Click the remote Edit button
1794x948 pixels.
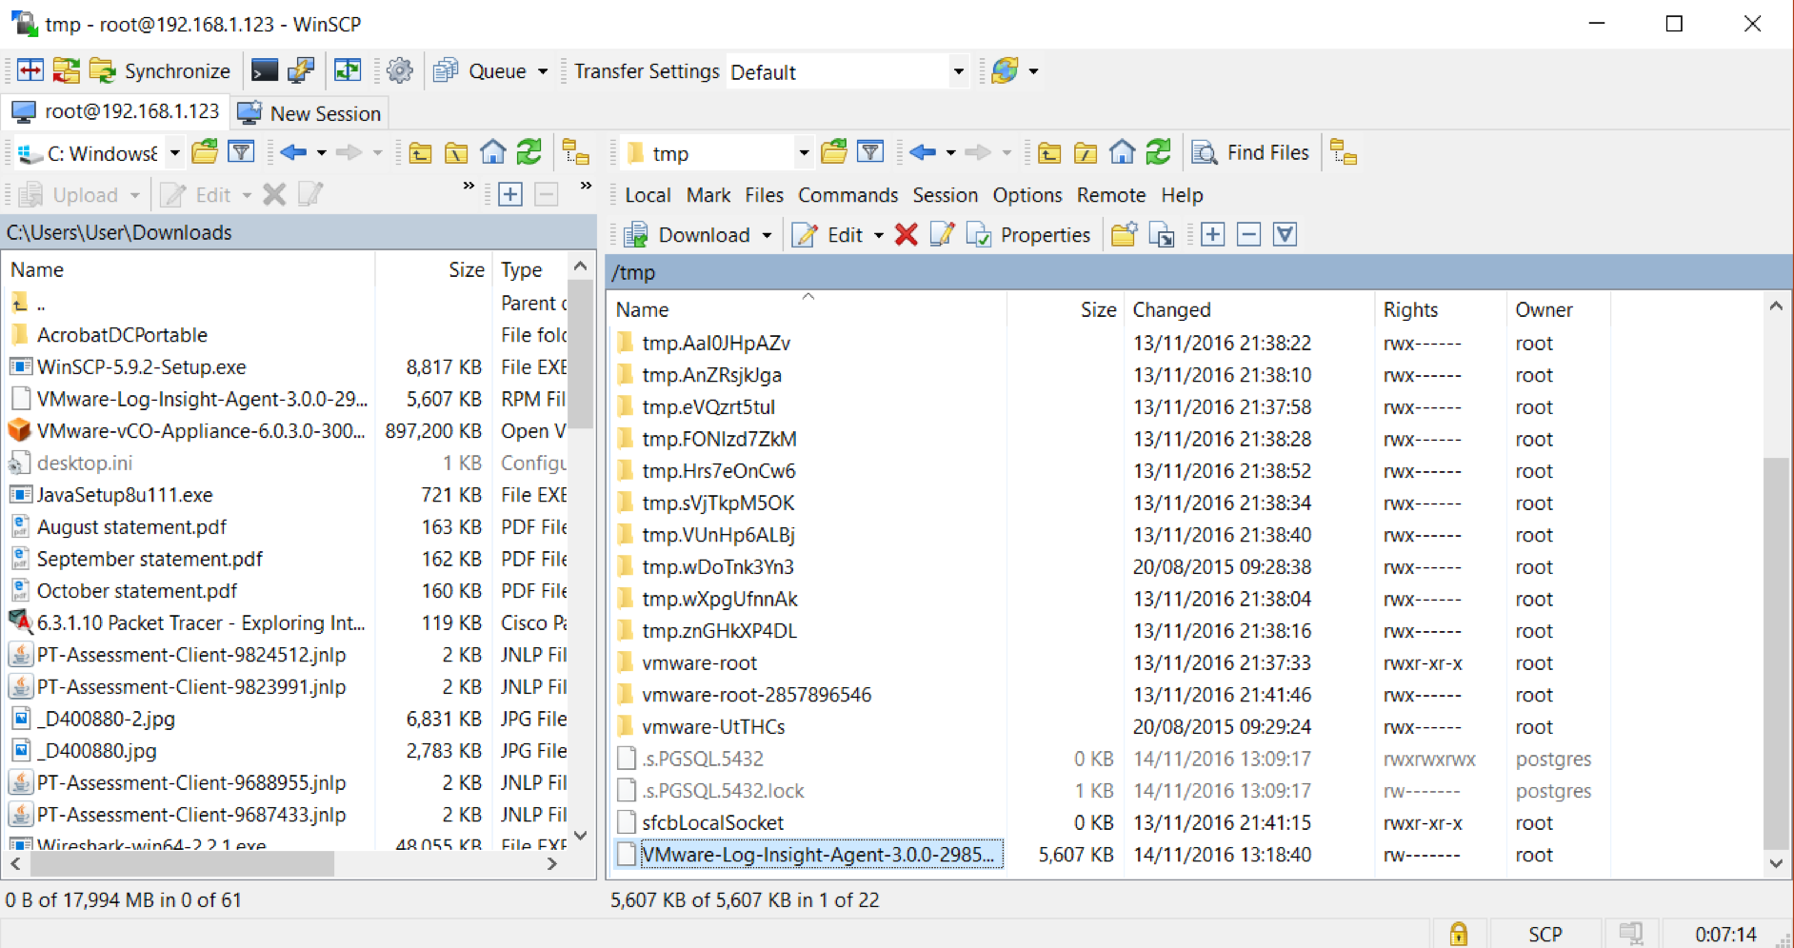(827, 235)
